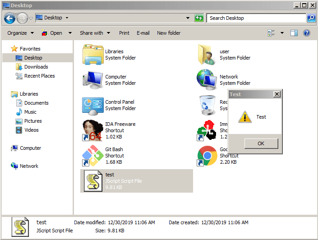
Task: Open the change view dropdown arrow
Action: click(282, 33)
